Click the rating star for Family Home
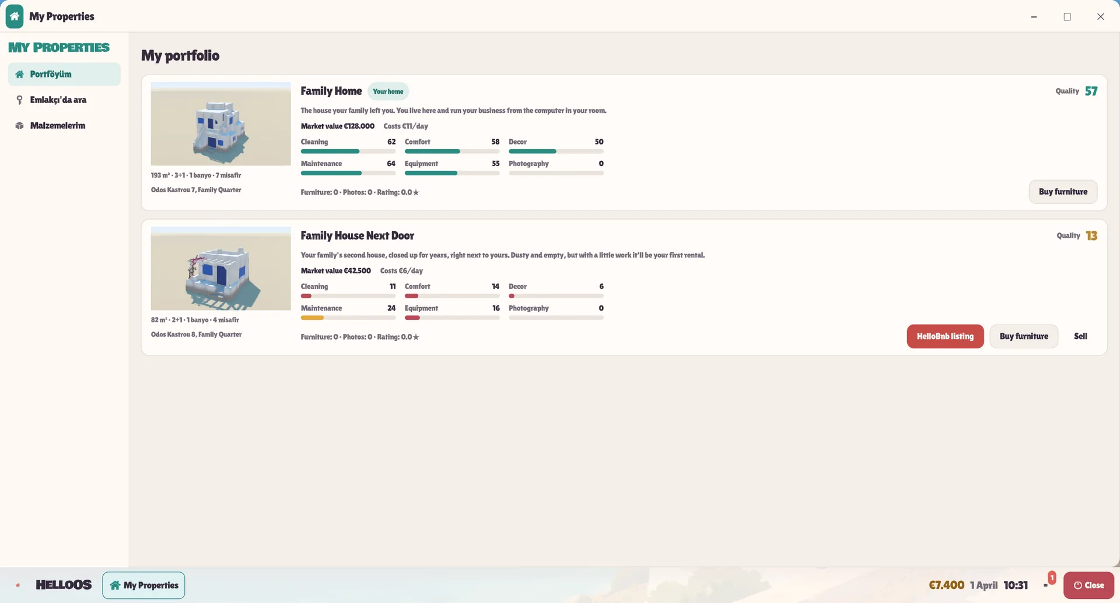1120x603 pixels. point(416,193)
